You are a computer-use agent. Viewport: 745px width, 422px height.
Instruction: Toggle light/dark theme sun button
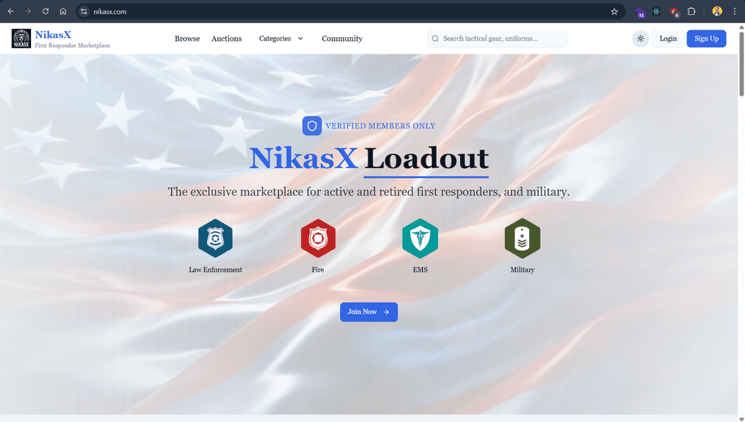pos(641,39)
